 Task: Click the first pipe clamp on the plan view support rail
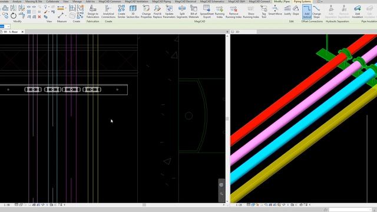click(33, 90)
